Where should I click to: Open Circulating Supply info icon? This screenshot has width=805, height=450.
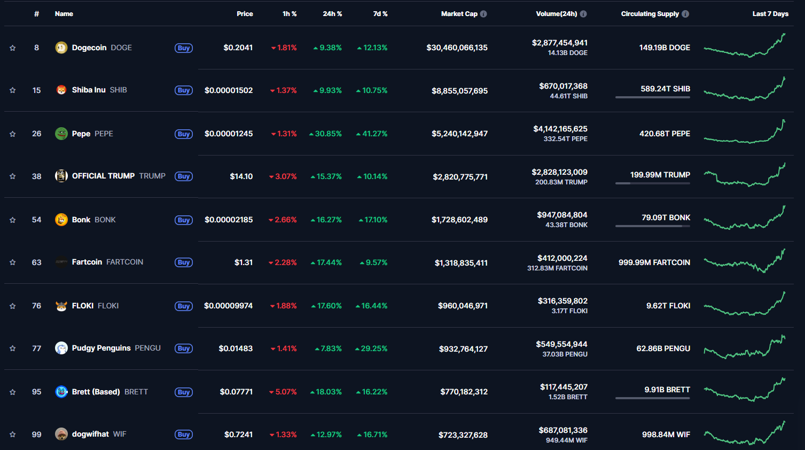point(685,14)
